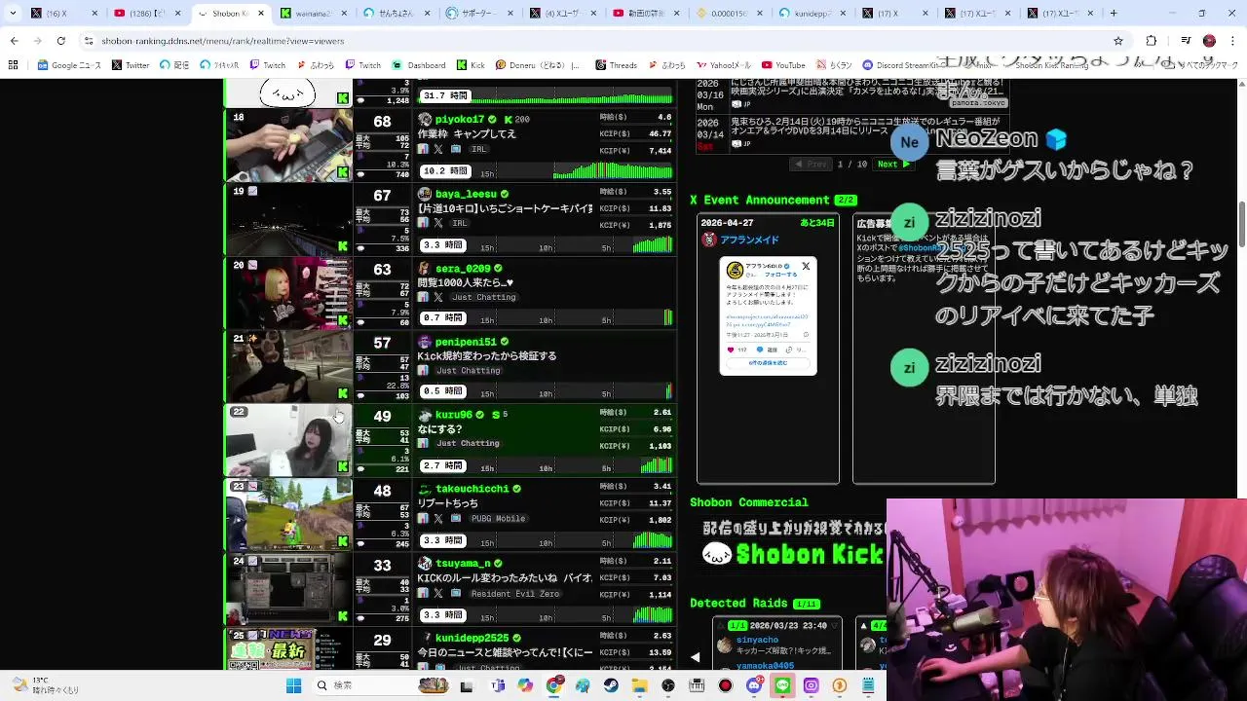Open piyoko17's X profile icon

438,149
